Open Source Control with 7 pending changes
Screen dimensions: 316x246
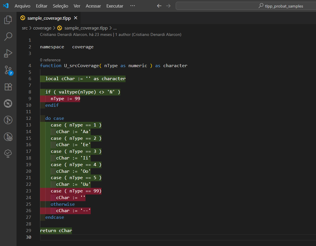tap(8, 70)
